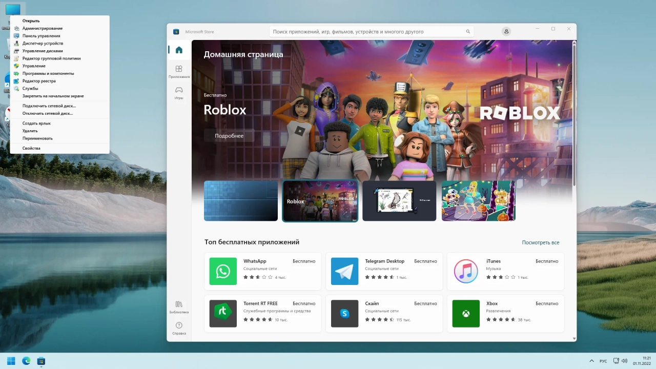Screen dimensions: 656x369
Task: Click the Службы magnifier gear icon
Action: [x=16, y=88]
